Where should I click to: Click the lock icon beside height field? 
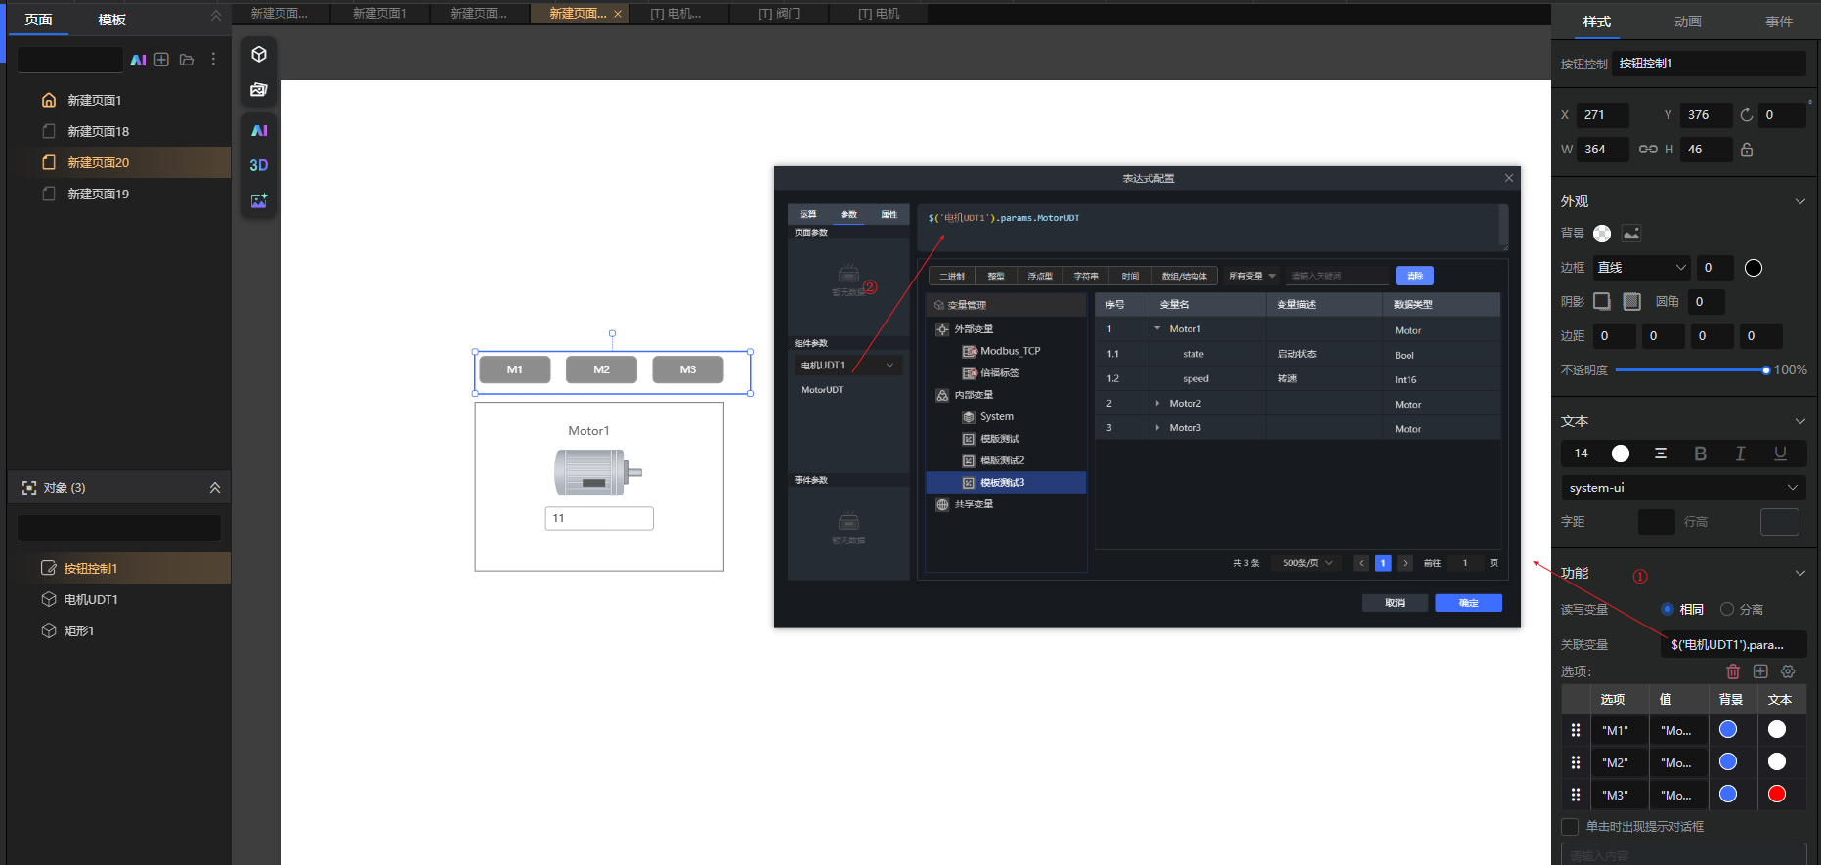tap(1747, 150)
